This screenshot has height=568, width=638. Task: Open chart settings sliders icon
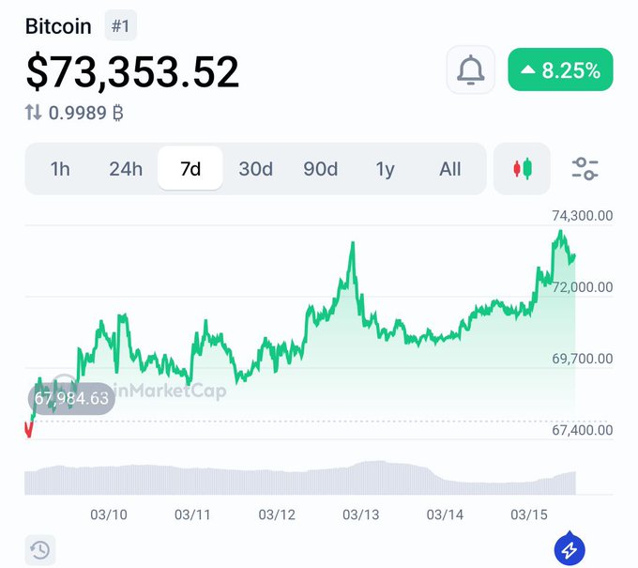(x=585, y=169)
